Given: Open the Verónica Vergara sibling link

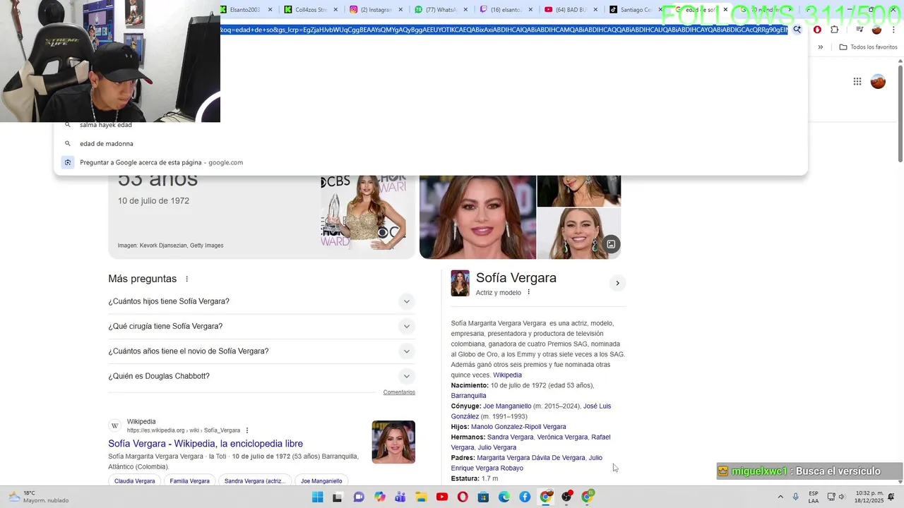Looking at the screenshot, I should point(562,437).
